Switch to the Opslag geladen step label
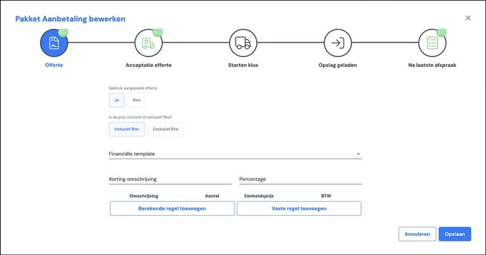The width and height of the screenshot is (486, 255). pyautogui.click(x=338, y=65)
